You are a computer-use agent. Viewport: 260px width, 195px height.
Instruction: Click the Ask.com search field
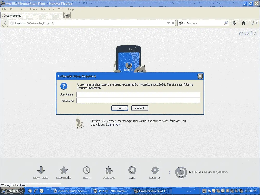(205, 23)
